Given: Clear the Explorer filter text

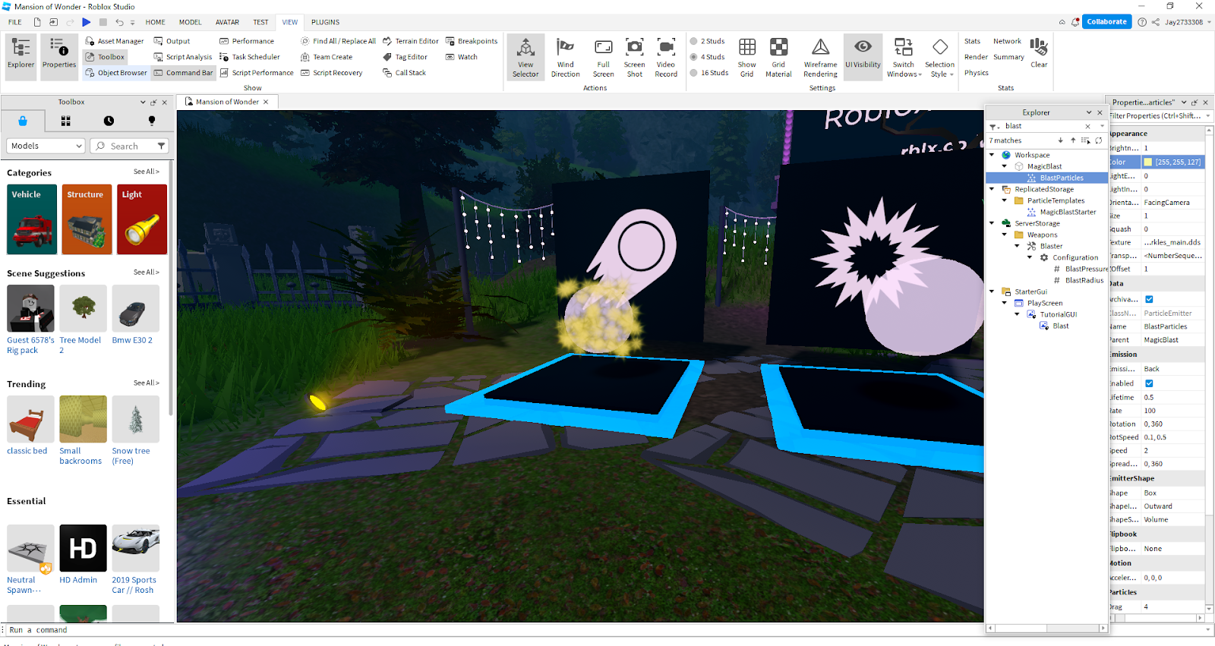Looking at the screenshot, I should click(1087, 126).
